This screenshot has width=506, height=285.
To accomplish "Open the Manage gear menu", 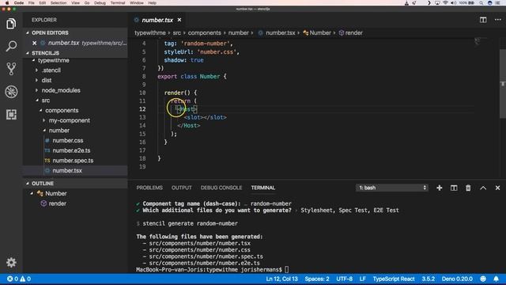I will (x=11, y=262).
